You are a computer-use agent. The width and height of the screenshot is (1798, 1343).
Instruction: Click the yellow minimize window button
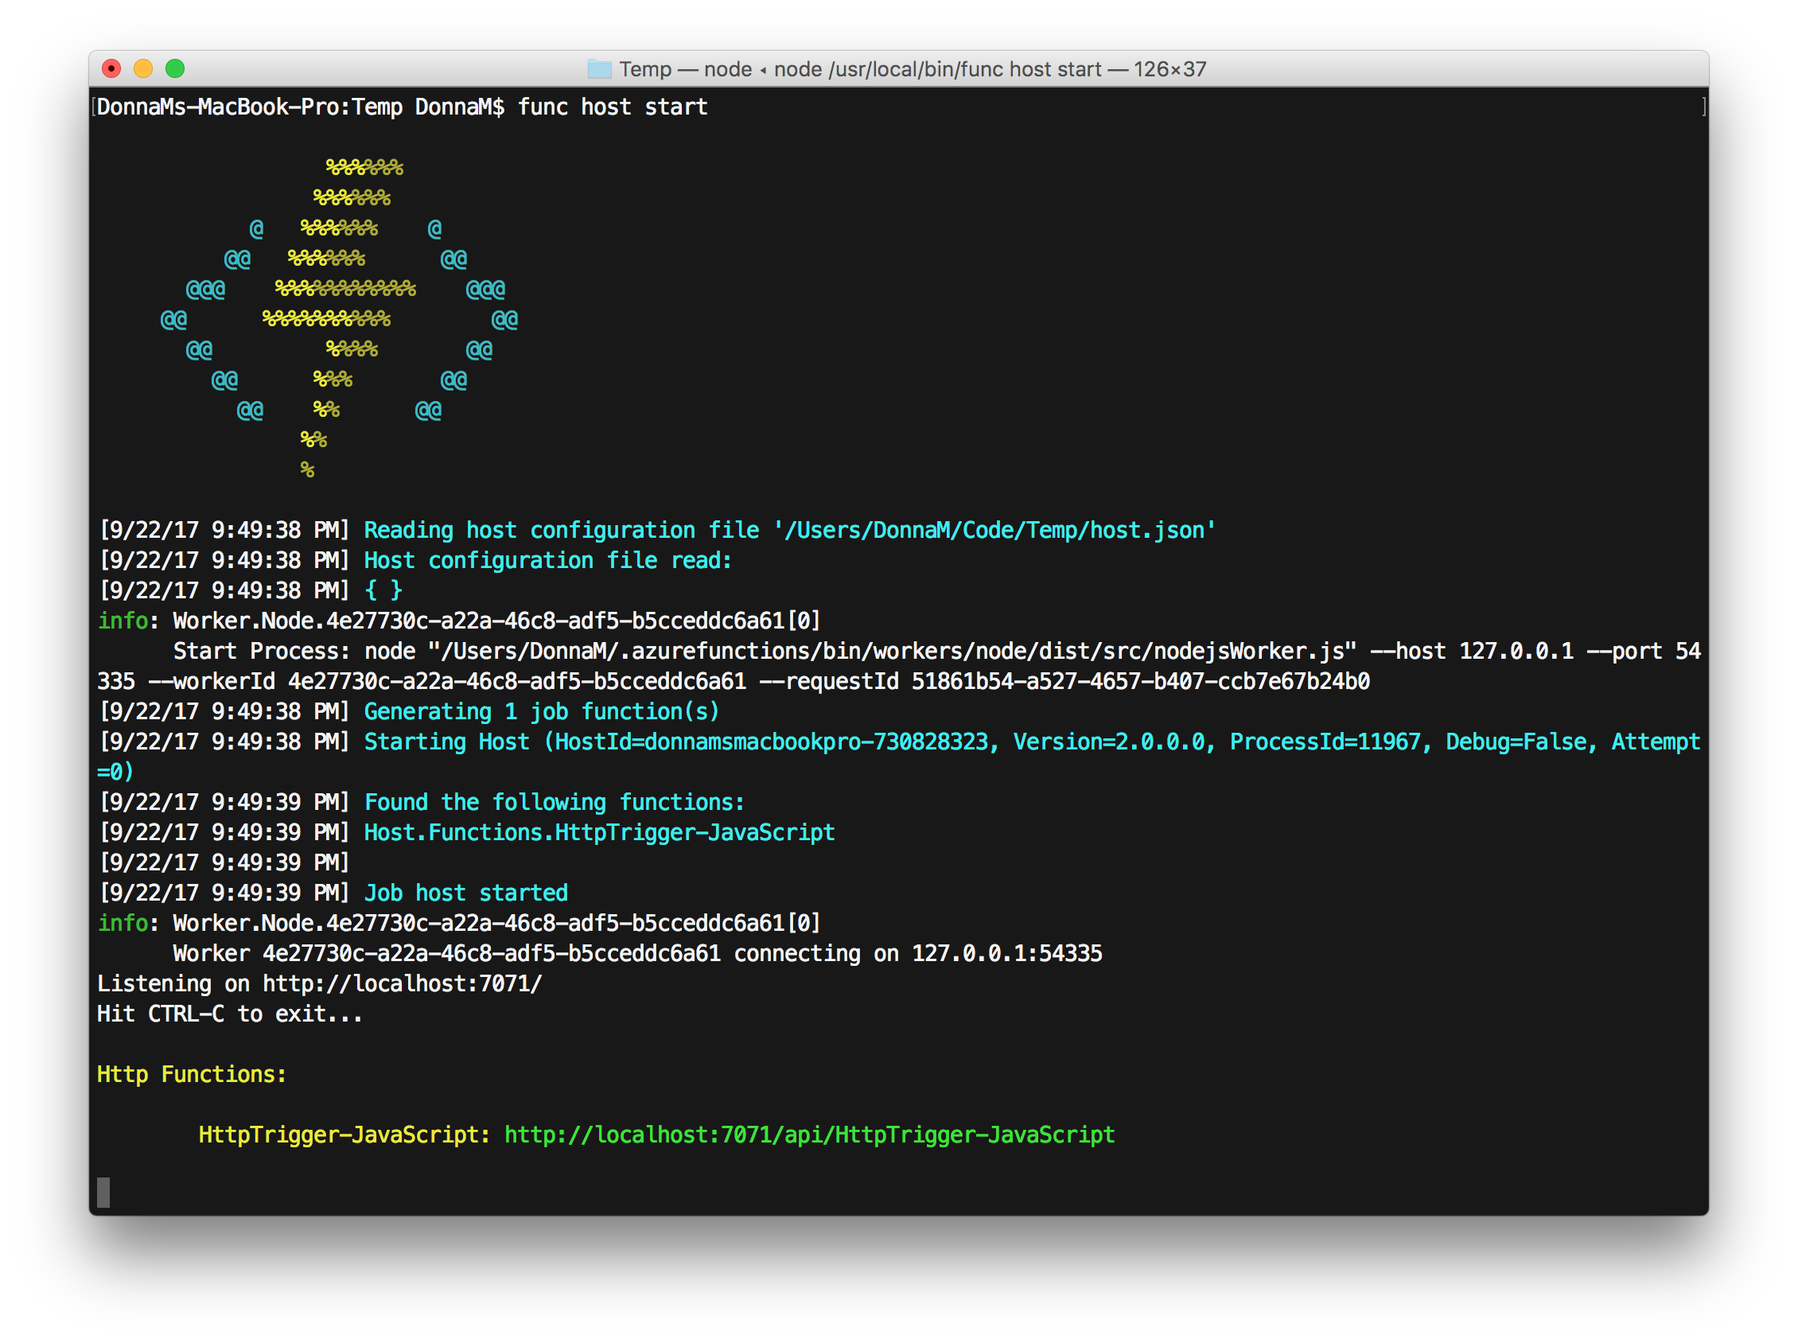(x=143, y=69)
